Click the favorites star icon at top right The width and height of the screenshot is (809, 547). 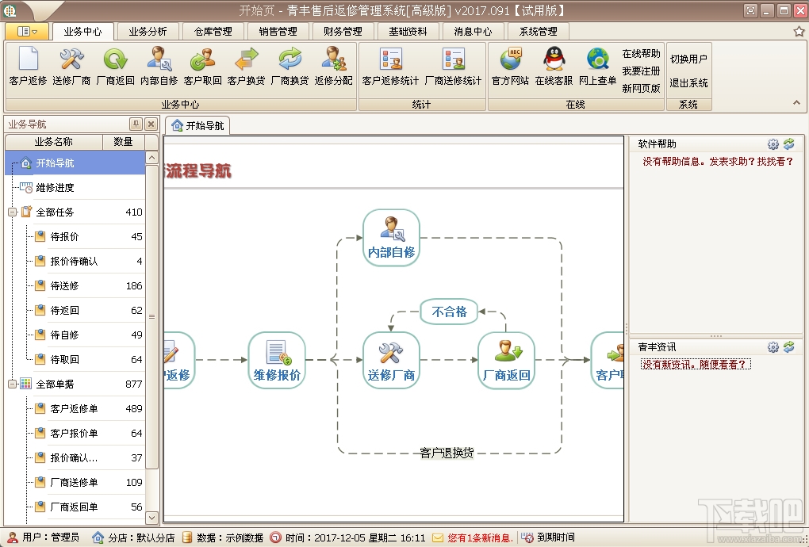pos(799,32)
